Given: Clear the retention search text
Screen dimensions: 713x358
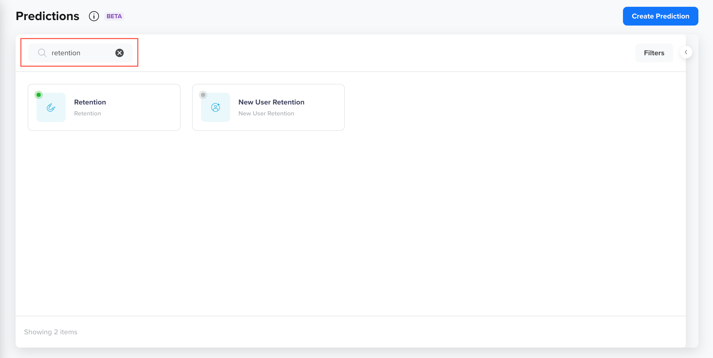Looking at the screenshot, I should pos(119,53).
